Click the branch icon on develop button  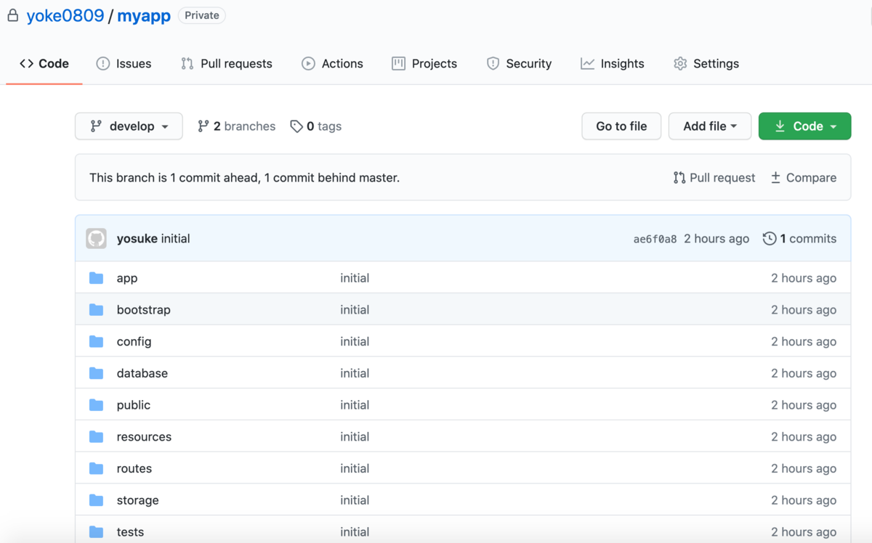pyautogui.click(x=96, y=126)
